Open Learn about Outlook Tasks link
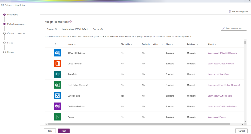 tap(220, 96)
